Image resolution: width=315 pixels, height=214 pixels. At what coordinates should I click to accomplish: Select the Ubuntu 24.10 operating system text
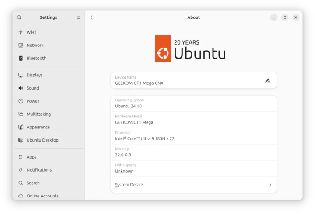(x=128, y=106)
